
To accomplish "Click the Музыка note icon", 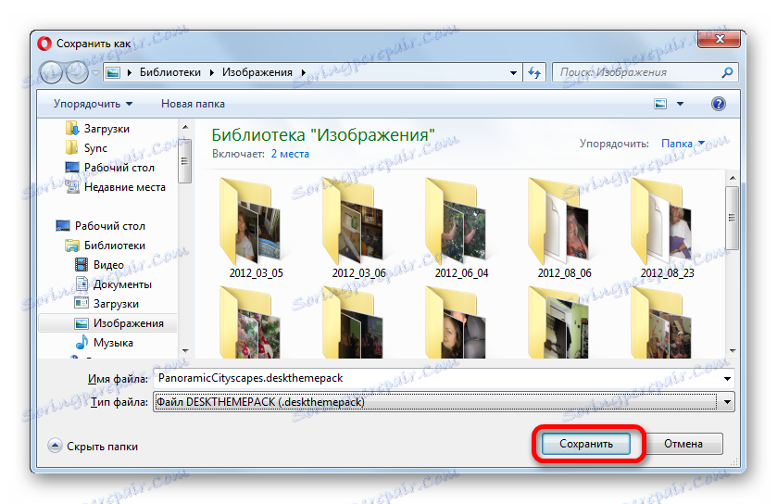I will pyautogui.click(x=81, y=342).
